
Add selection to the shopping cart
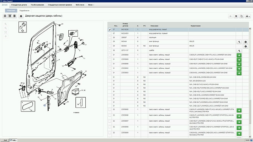click(236, 16)
